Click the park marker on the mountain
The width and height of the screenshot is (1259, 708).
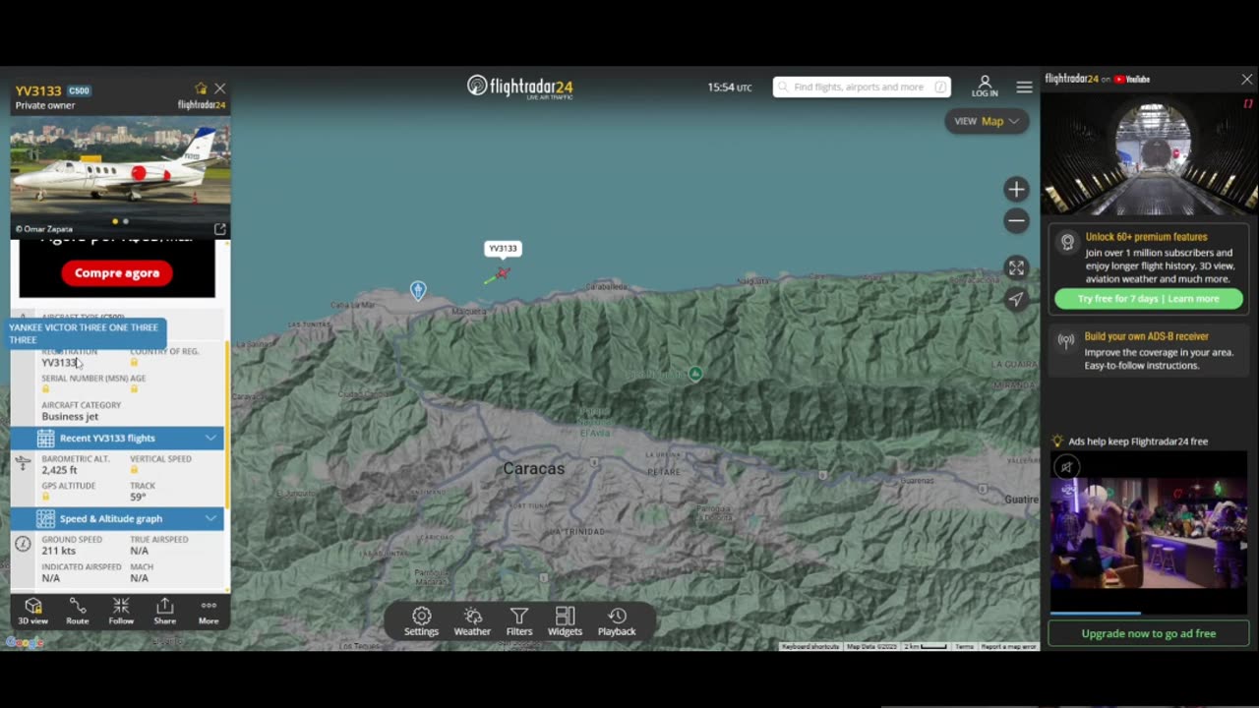tap(695, 374)
